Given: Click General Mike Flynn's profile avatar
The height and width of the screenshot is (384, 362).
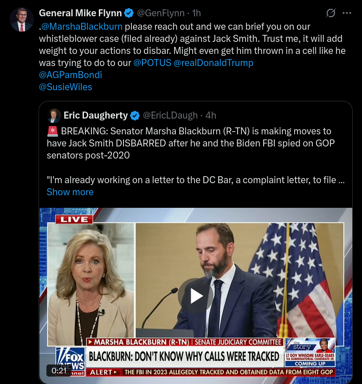Looking at the screenshot, I should pos(21,20).
